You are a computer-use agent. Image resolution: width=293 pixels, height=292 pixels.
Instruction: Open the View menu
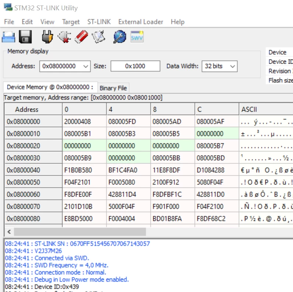(x=47, y=22)
